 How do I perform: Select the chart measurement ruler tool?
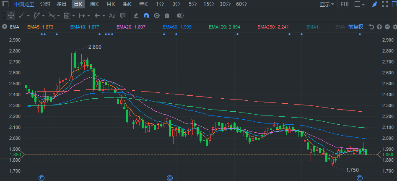pyautogui.click(x=67, y=16)
